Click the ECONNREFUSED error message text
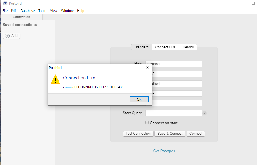 click(x=93, y=87)
